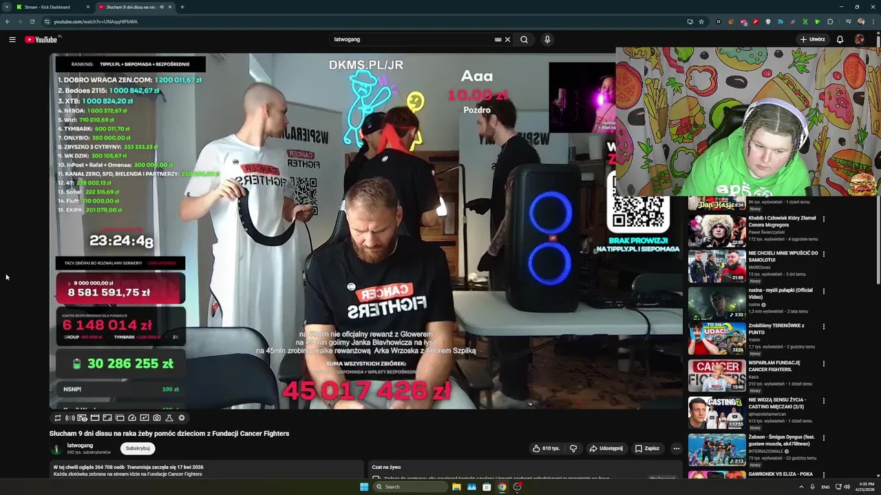This screenshot has height=495, width=881.
Task: Open the Chrome extensions puzzle icon
Action: pos(830,21)
